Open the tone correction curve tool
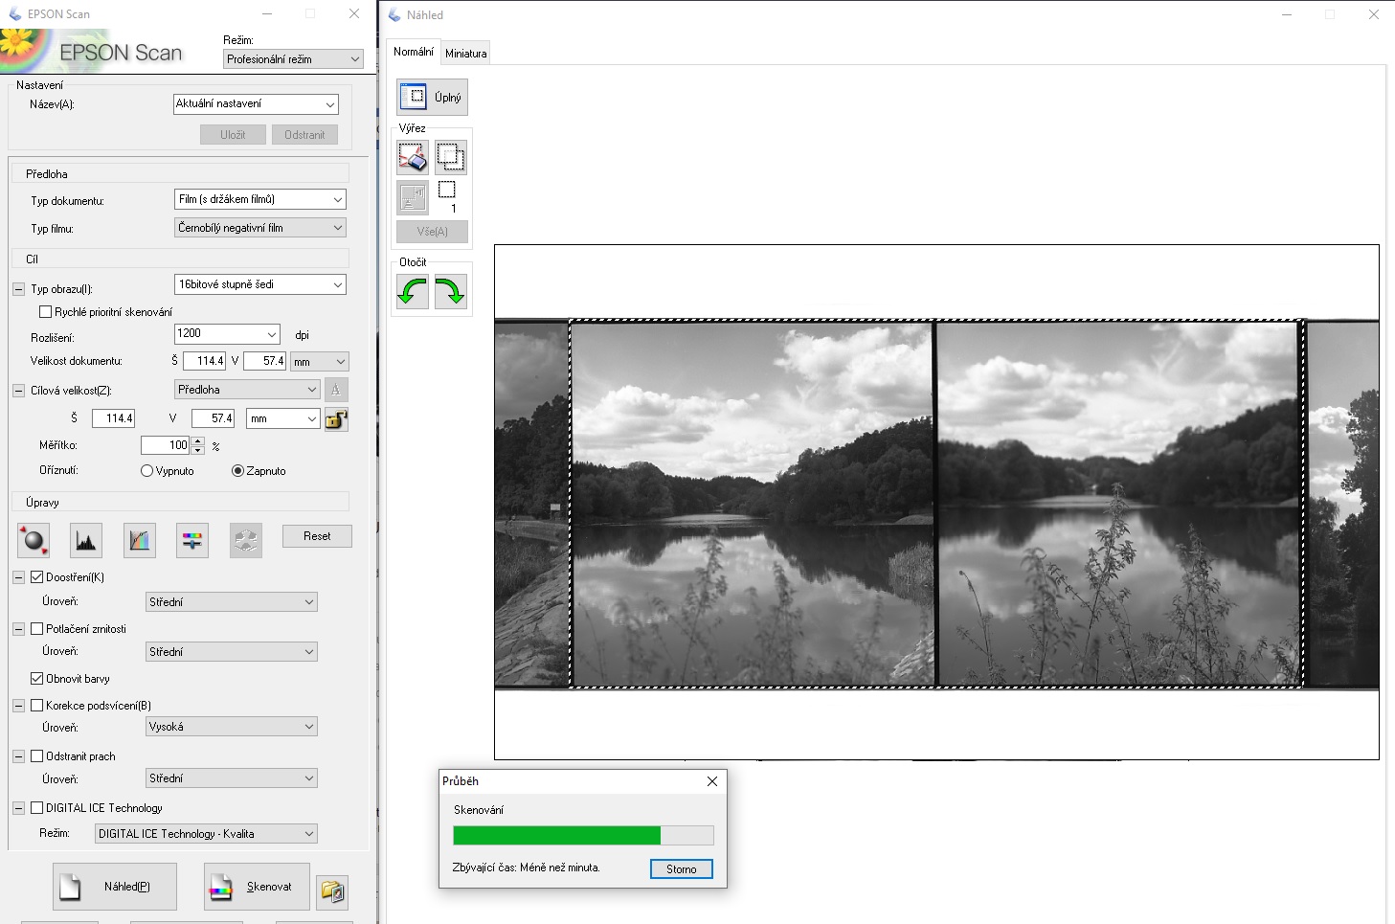Viewport: 1395px width, 924px height. pyautogui.click(x=140, y=541)
